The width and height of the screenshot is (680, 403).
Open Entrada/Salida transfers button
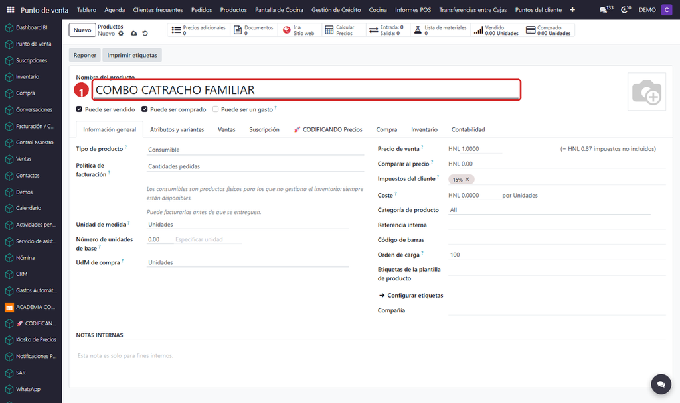(387, 30)
